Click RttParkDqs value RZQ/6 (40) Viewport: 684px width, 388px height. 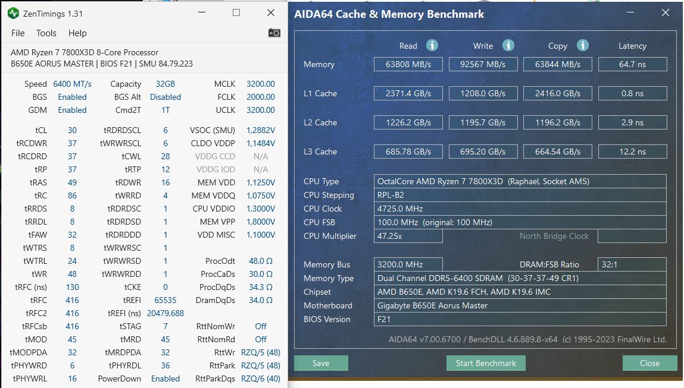point(260,378)
